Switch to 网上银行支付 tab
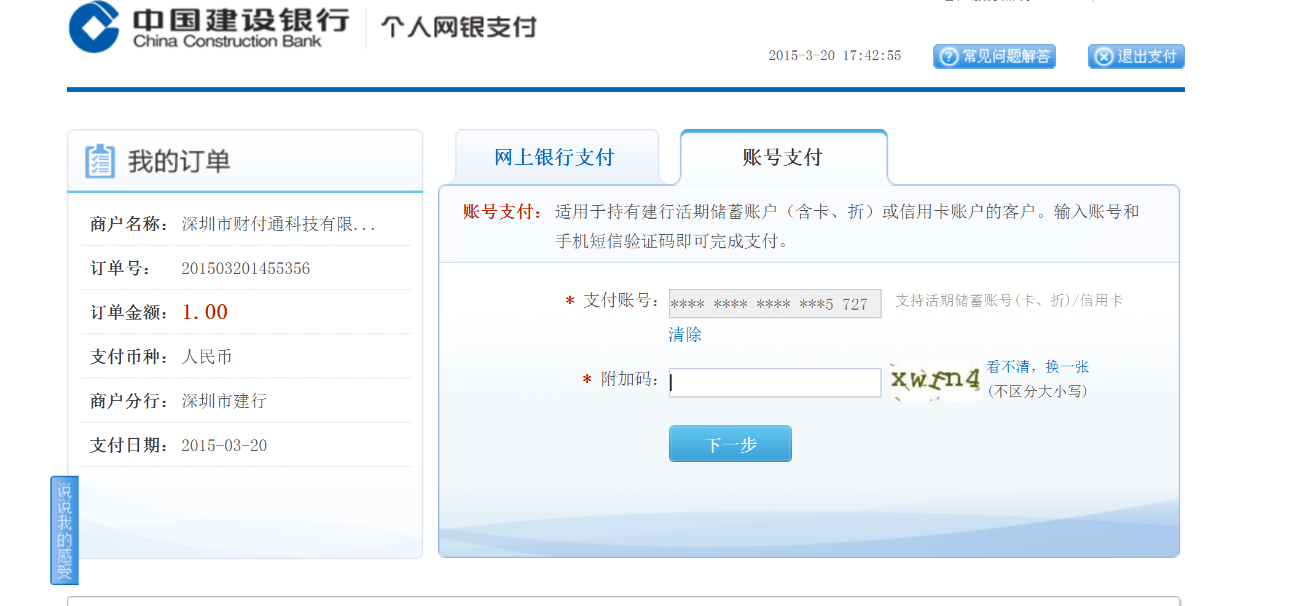This screenshot has height=606, width=1305. (555, 157)
